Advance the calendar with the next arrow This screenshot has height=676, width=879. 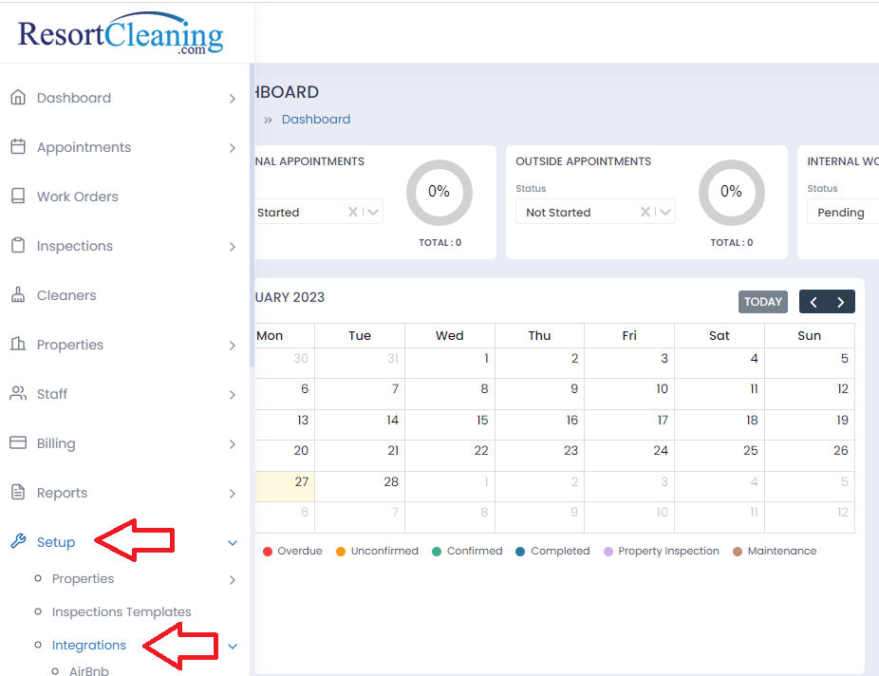click(839, 301)
